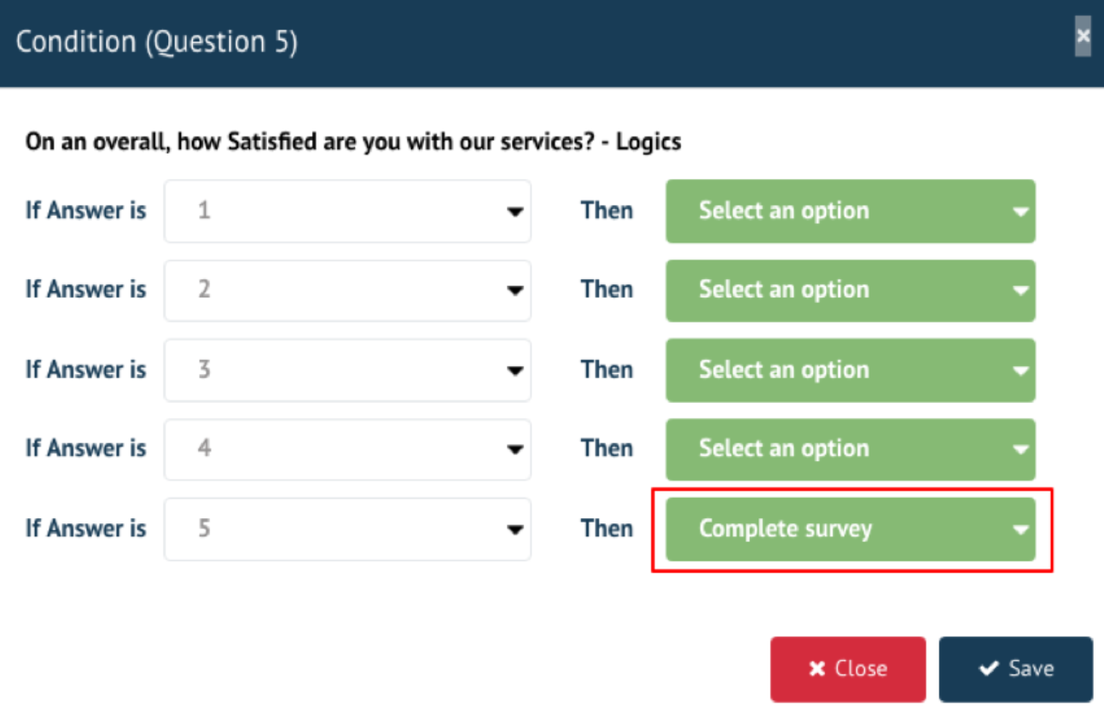Open the answer 1 dropdown
This screenshot has height=706, width=1104.
point(347,211)
